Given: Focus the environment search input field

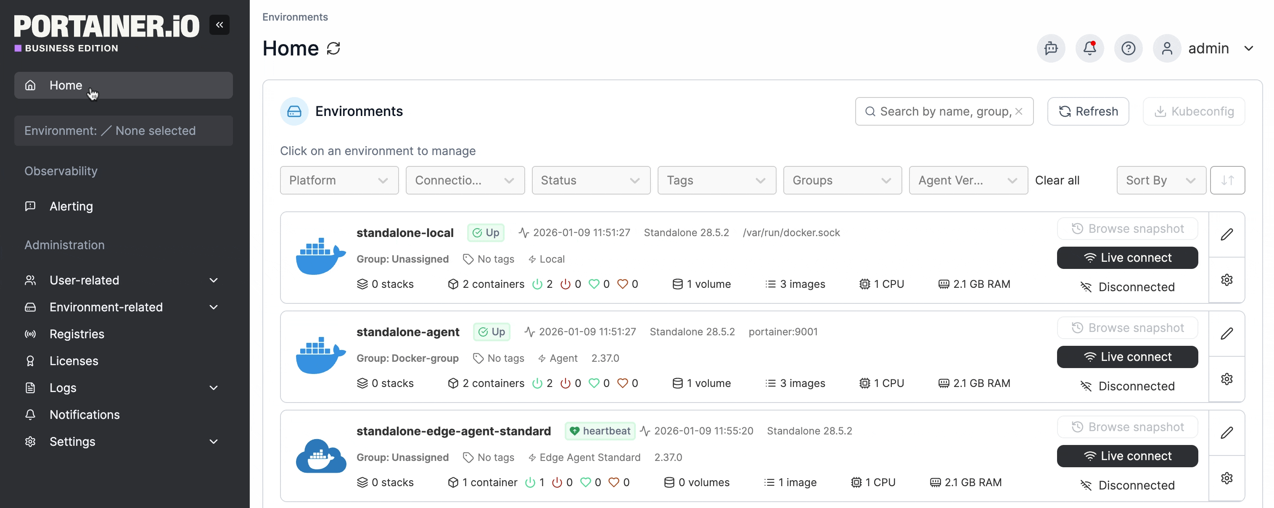Looking at the screenshot, I should coord(940,111).
